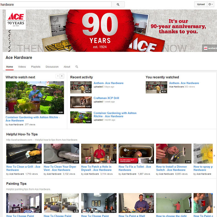The width and height of the screenshot is (217, 217).
Task: Open the 4:21 Painting Tips video thumbnail
Action: click(24, 203)
